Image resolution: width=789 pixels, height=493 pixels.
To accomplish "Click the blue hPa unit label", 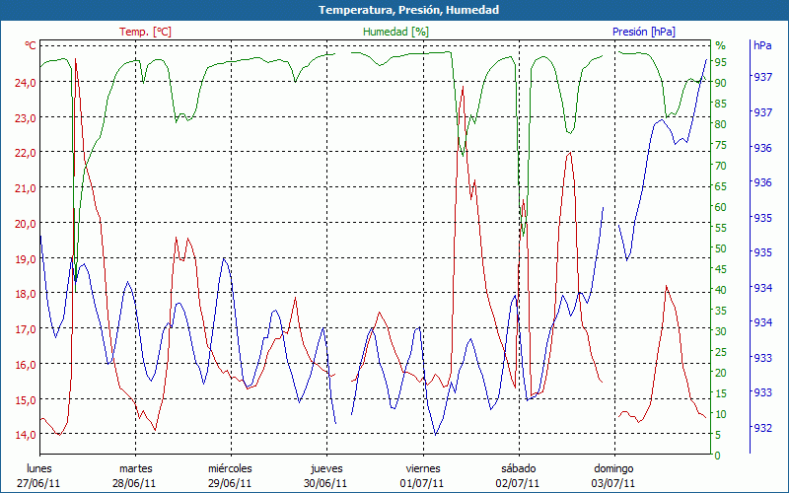I will coord(762,46).
